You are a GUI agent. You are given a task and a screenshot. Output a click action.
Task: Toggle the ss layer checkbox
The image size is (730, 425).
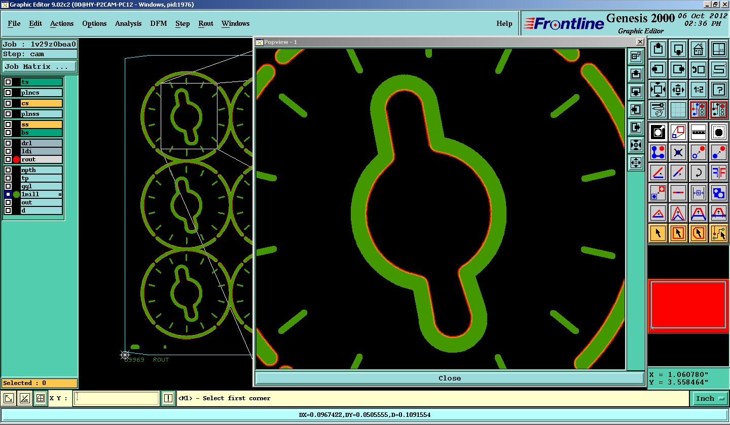[8, 124]
